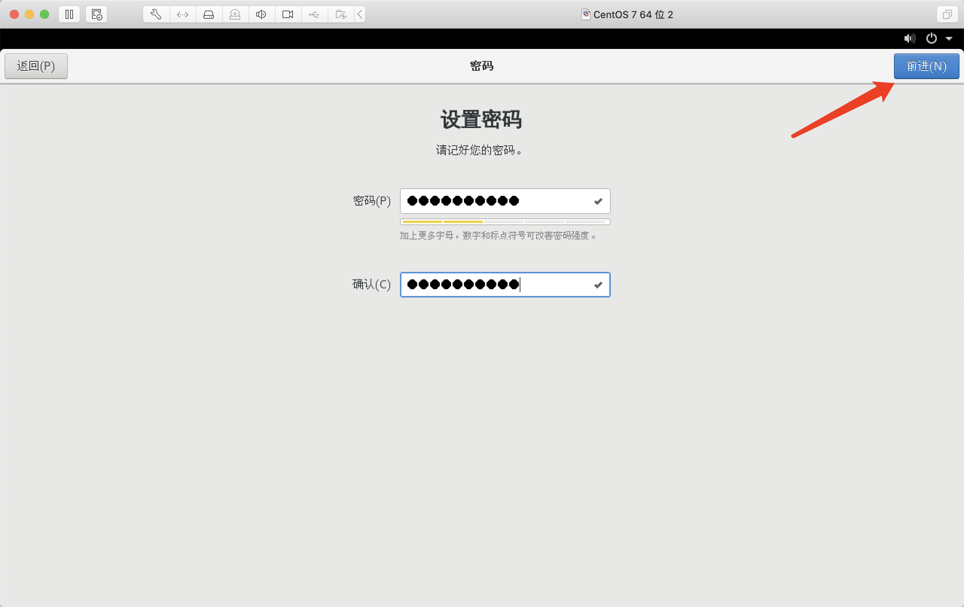Click the CD/DVD drive icon

[x=235, y=14]
